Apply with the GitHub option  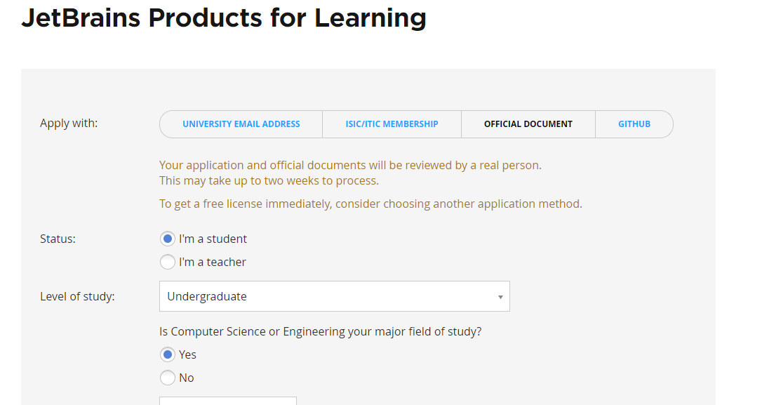634,124
